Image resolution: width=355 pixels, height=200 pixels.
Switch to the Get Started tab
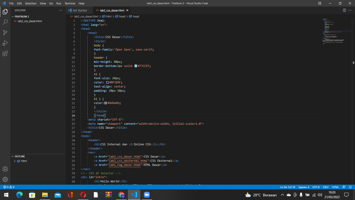pos(79,10)
